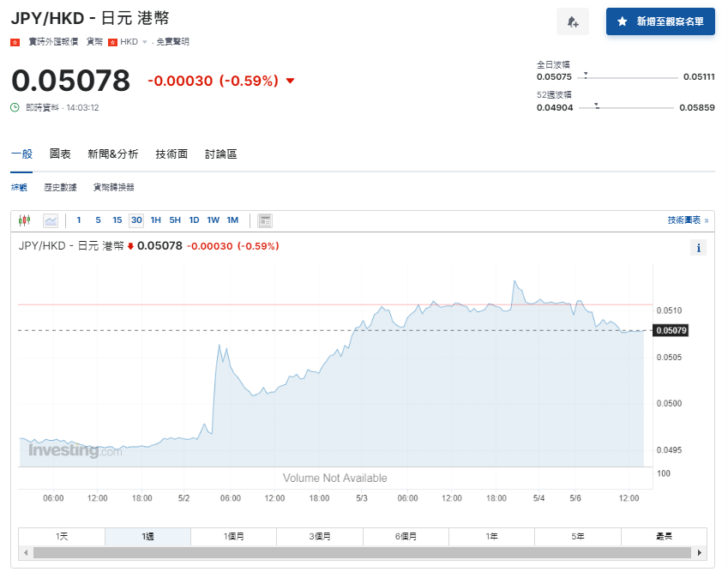Switch to the area chart icon

point(51,220)
